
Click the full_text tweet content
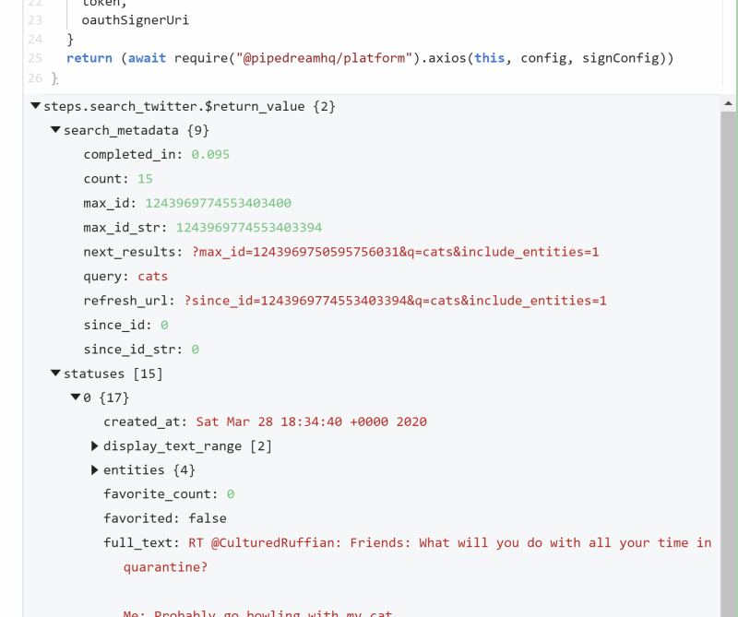450,542
